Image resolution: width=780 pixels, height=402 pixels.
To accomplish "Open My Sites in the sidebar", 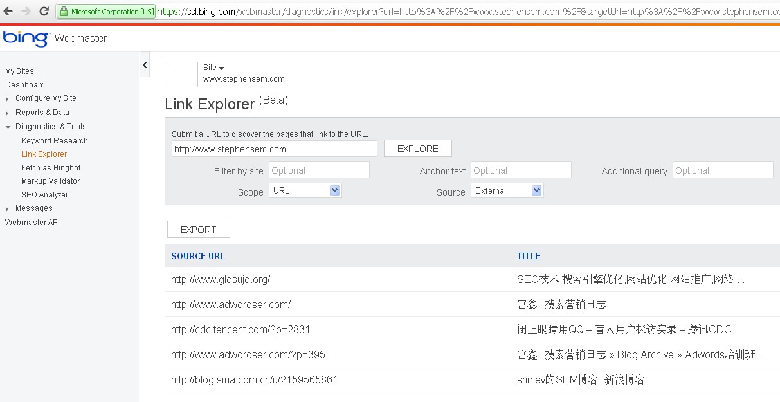I will (x=19, y=71).
